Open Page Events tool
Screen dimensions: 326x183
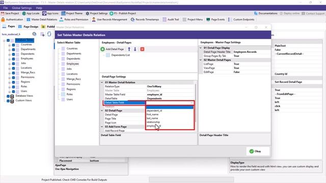[x=215, y=19]
